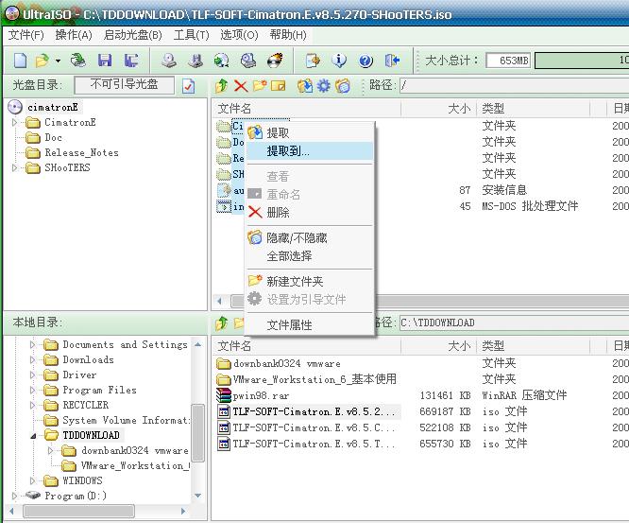
Task: Click the Properties info icon
Action: pyautogui.click(x=339, y=61)
